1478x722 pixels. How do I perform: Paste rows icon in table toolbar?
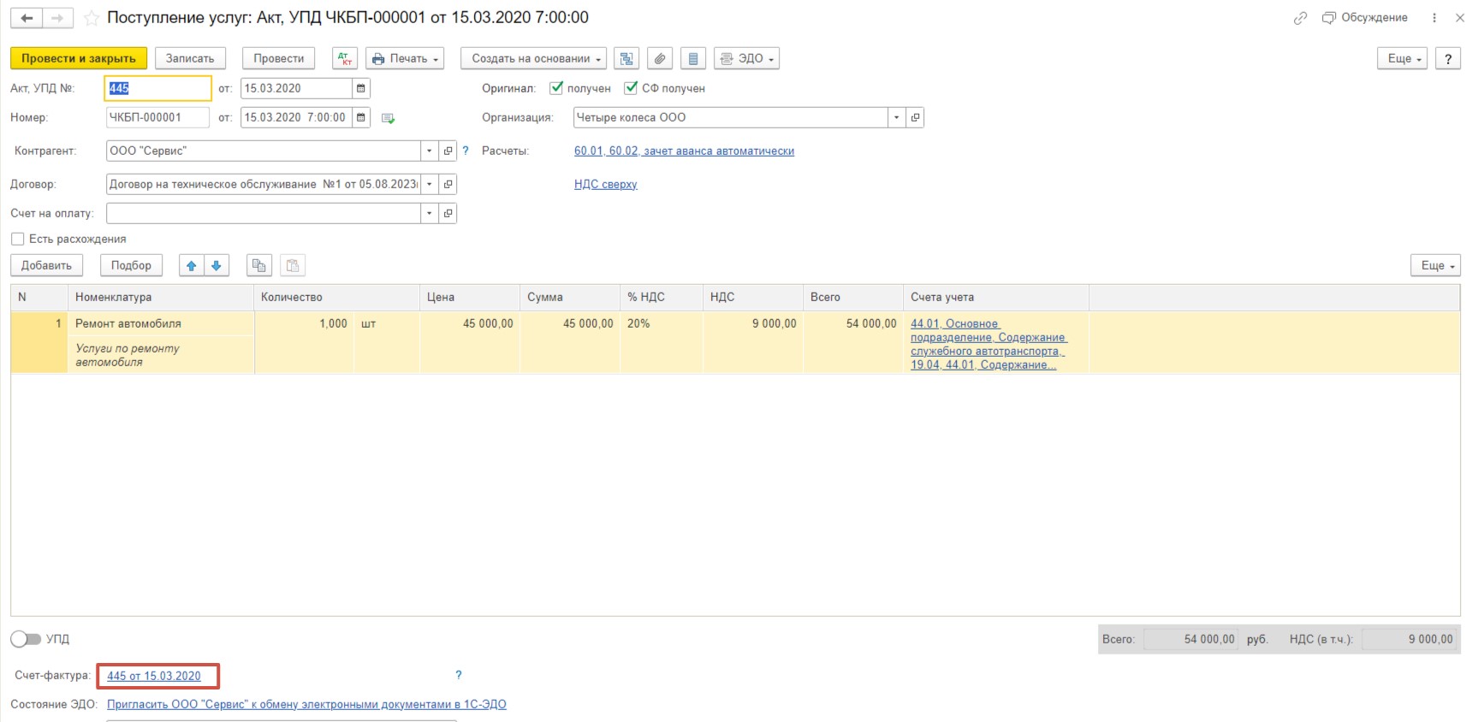pos(293,265)
